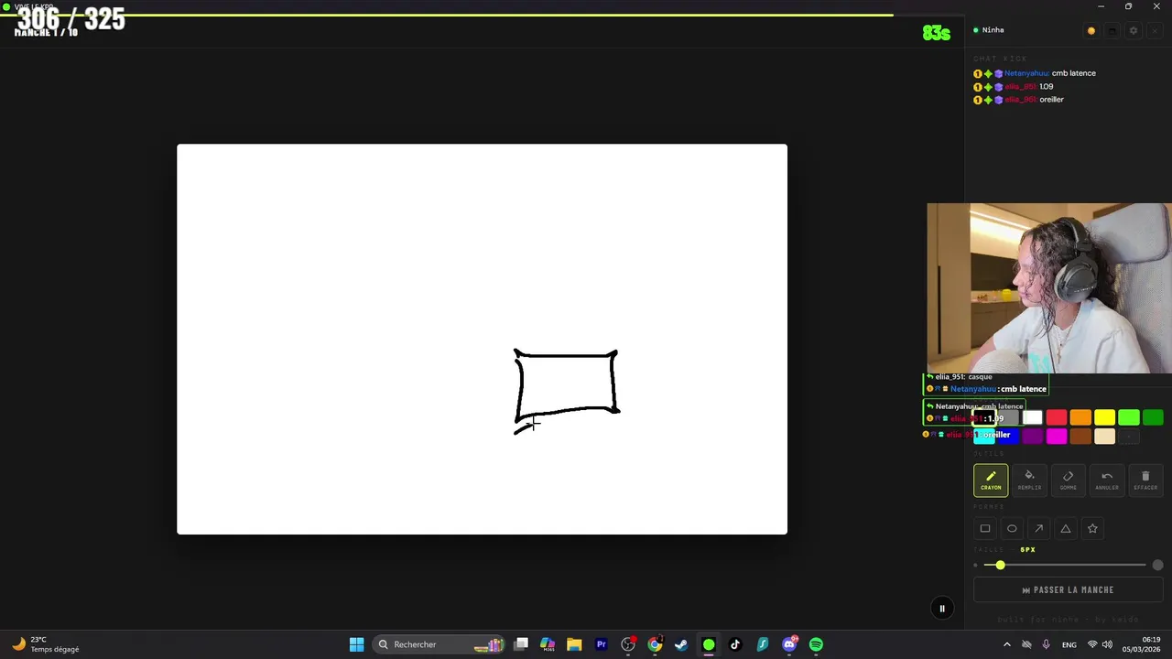This screenshot has height=659, width=1172.
Task: Pick the ellipse shape tool
Action: [1012, 528]
